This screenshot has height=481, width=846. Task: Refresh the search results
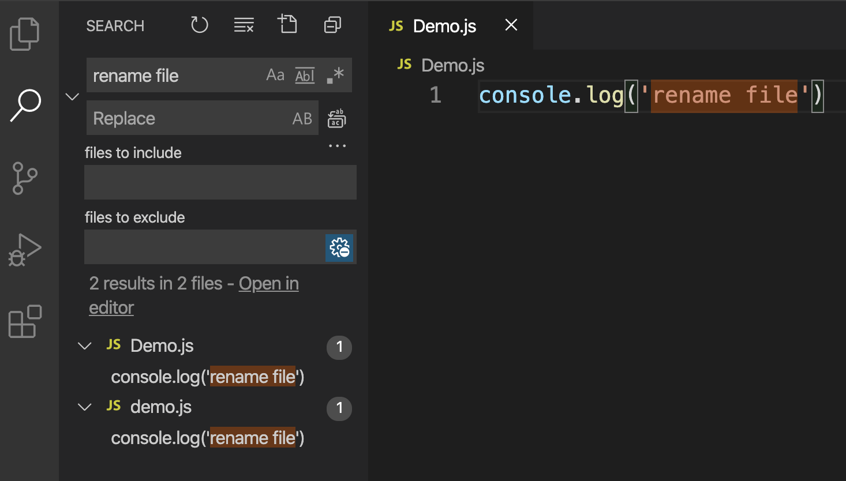click(199, 24)
